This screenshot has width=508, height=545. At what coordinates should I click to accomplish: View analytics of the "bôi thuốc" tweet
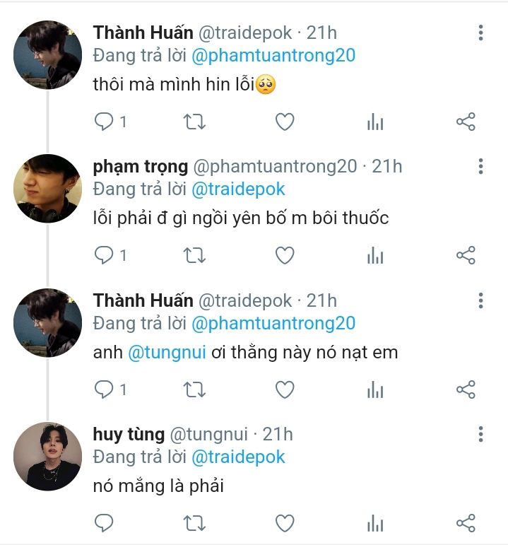tap(375, 255)
